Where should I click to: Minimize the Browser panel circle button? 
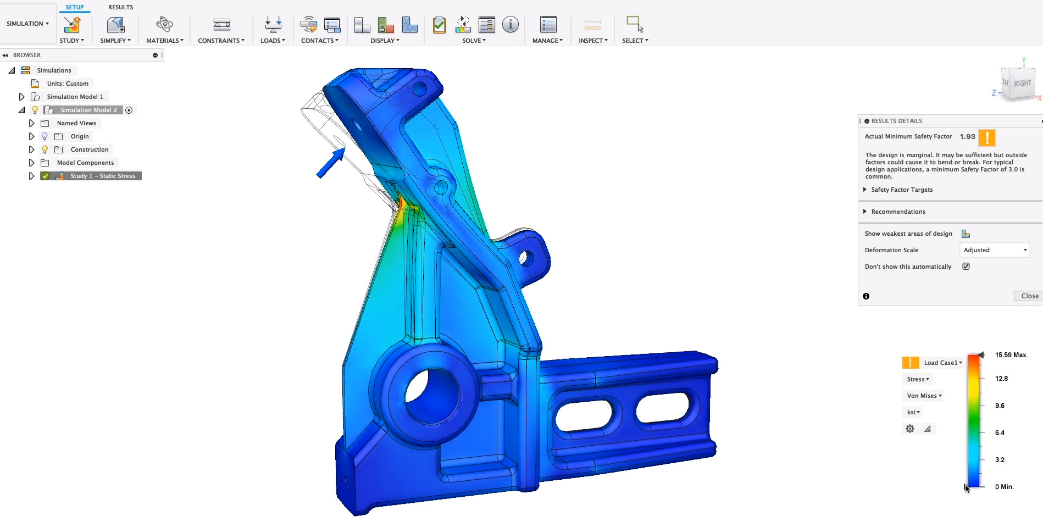click(155, 55)
